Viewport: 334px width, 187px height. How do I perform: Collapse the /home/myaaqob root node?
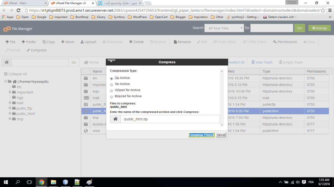point(6,81)
